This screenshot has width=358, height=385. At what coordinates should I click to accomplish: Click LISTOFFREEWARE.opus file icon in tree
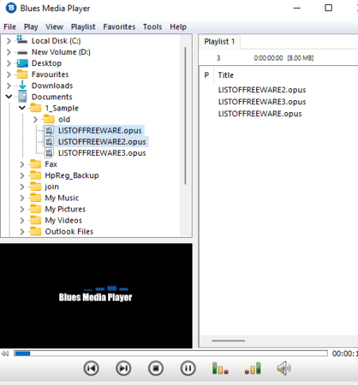pos(49,130)
